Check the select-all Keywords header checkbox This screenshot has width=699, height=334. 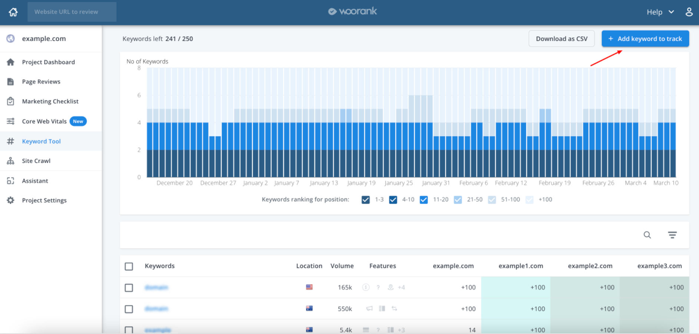[x=129, y=266]
